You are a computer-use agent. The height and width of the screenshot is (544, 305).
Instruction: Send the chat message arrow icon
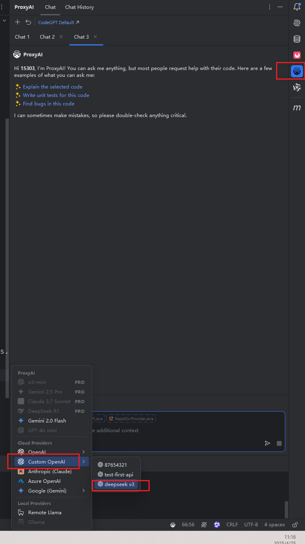(268, 443)
